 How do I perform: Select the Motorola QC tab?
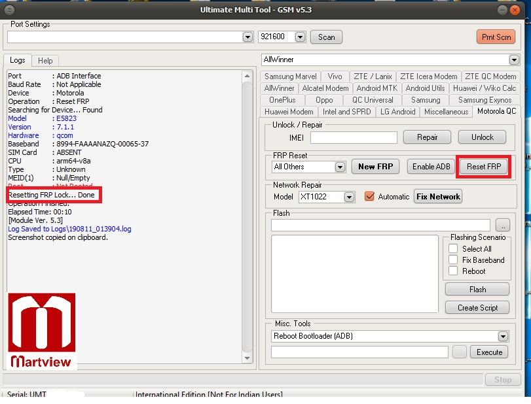pyautogui.click(x=496, y=111)
